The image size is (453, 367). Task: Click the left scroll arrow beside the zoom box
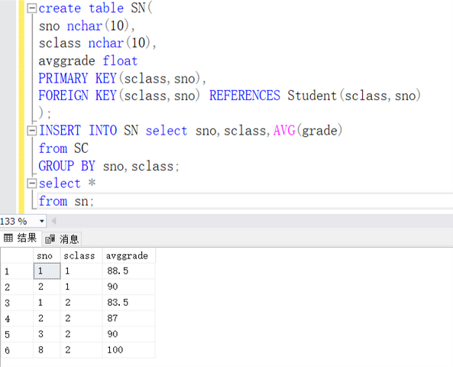coord(53,222)
